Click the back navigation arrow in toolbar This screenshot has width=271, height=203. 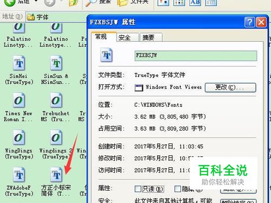(9, 3)
